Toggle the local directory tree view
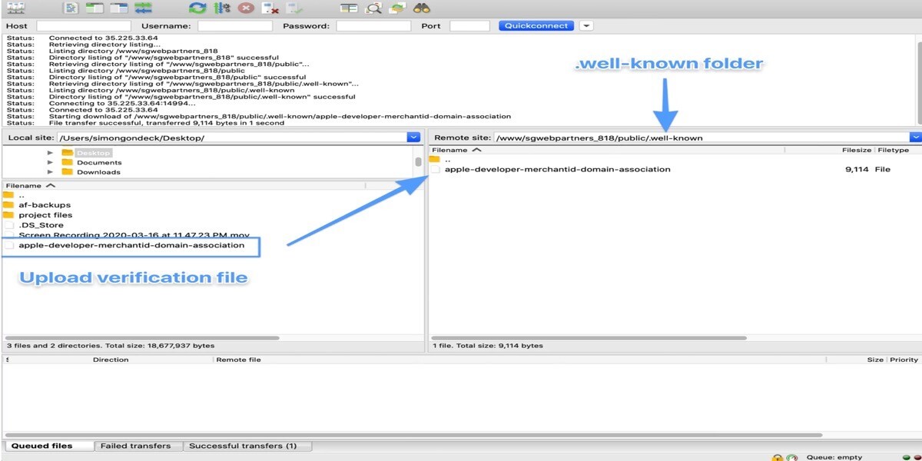This screenshot has width=922, height=461. tap(95, 8)
